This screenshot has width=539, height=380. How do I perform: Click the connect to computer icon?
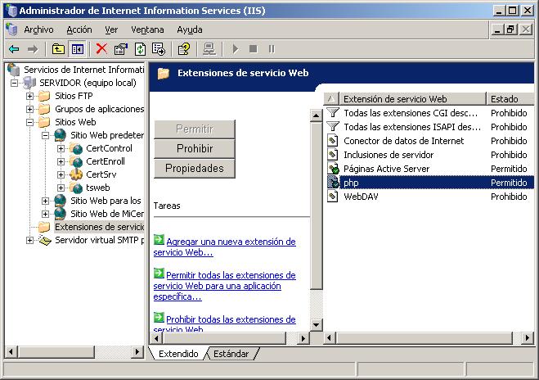click(209, 49)
